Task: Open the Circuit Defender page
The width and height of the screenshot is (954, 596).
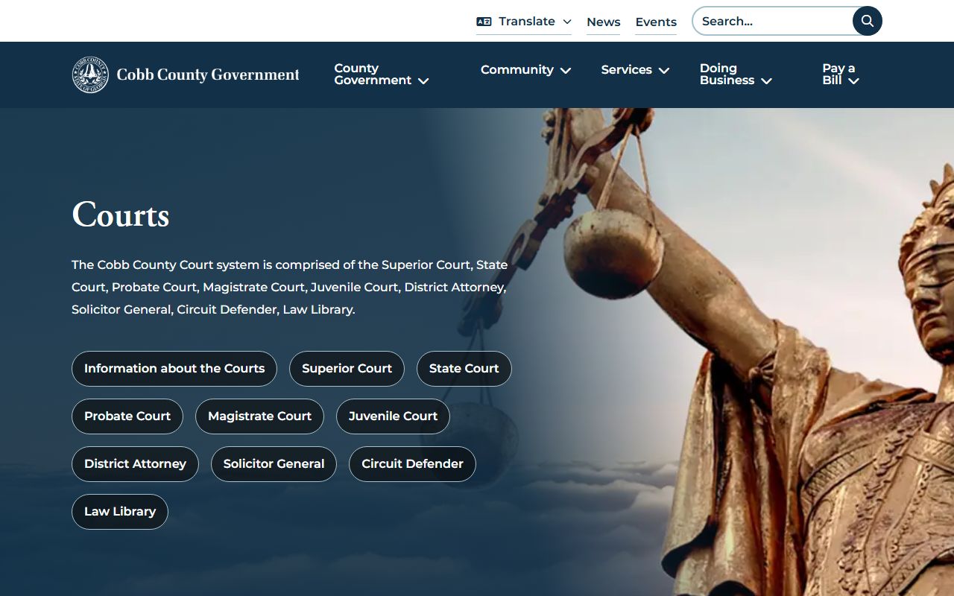Action: (412, 464)
